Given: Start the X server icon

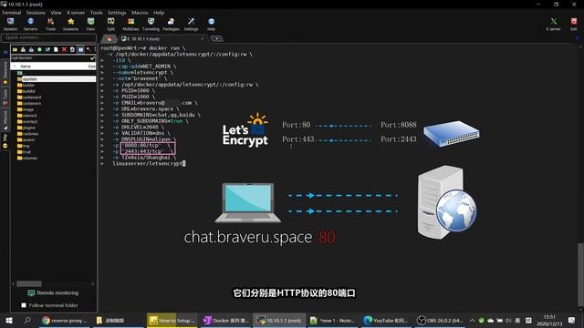Looking at the screenshot, I should pos(554,25).
